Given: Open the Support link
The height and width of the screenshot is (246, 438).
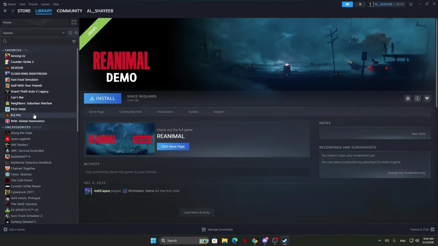Looking at the screenshot, I should tap(219, 112).
